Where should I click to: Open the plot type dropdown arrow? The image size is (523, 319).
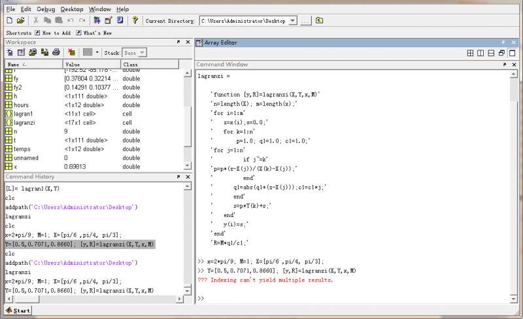tap(97, 52)
